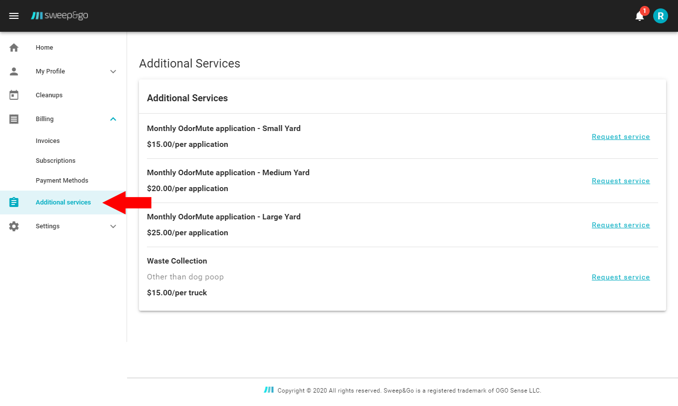
Task: Open notifications via the bell icon
Action: tap(639, 16)
